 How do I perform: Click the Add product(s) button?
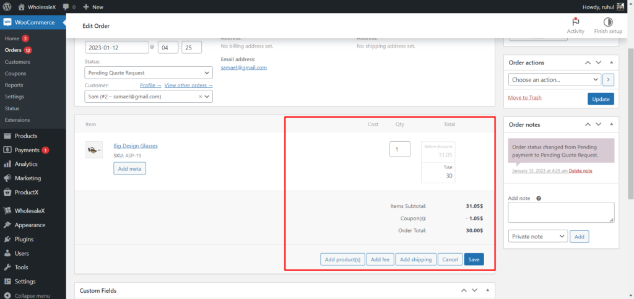(x=342, y=259)
